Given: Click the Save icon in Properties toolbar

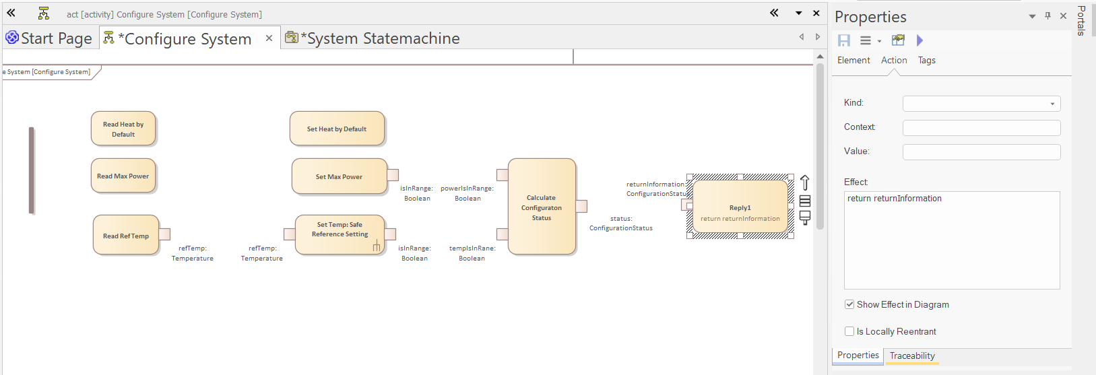Looking at the screenshot, I should tap(844, 40).
